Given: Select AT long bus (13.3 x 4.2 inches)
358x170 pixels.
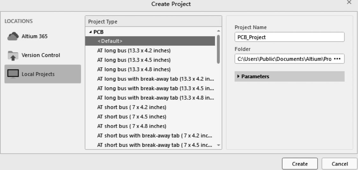Looking at the screenshot, I should pyautogui.click(x=134, y=51).
